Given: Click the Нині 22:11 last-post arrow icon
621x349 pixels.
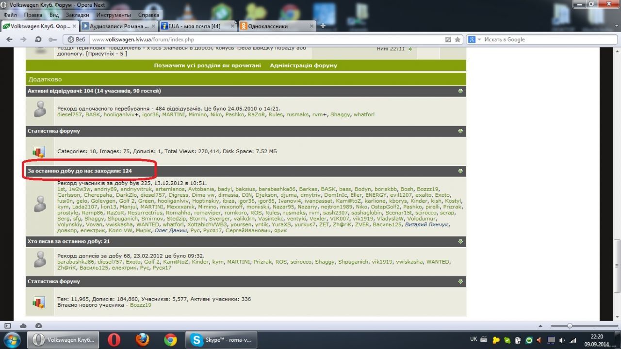Looking at the screenshot, I should pyautogui.click(x=410, y=49).
